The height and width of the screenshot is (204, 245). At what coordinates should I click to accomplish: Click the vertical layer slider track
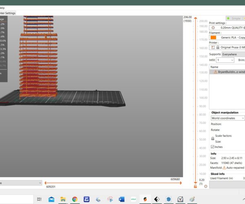point(196,102)
